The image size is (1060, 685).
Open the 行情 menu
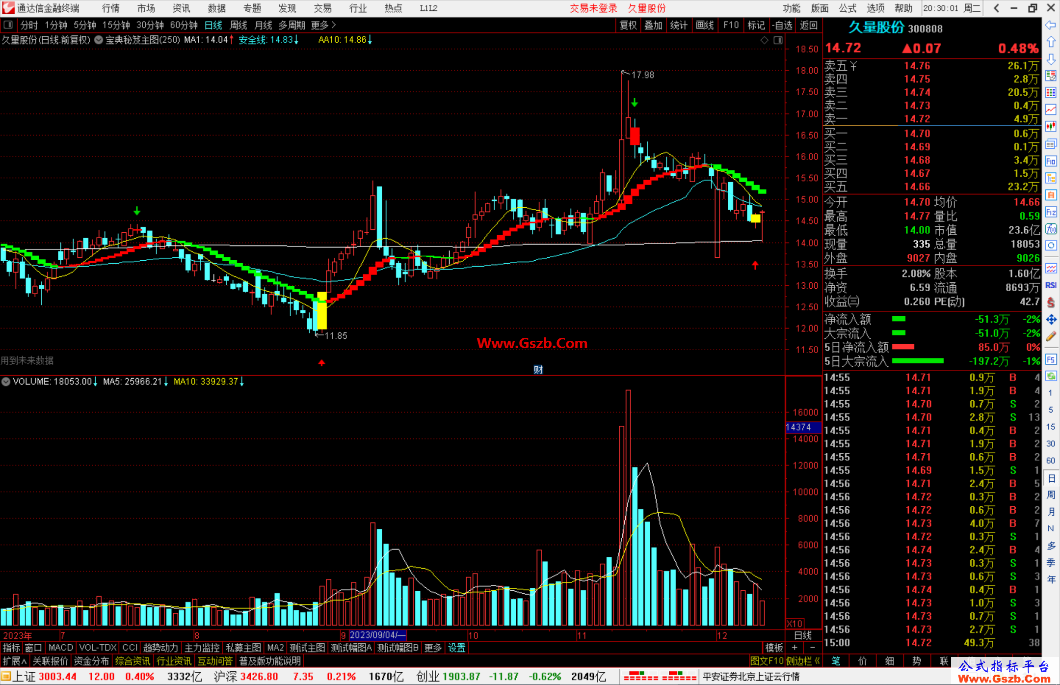point(111,8)
